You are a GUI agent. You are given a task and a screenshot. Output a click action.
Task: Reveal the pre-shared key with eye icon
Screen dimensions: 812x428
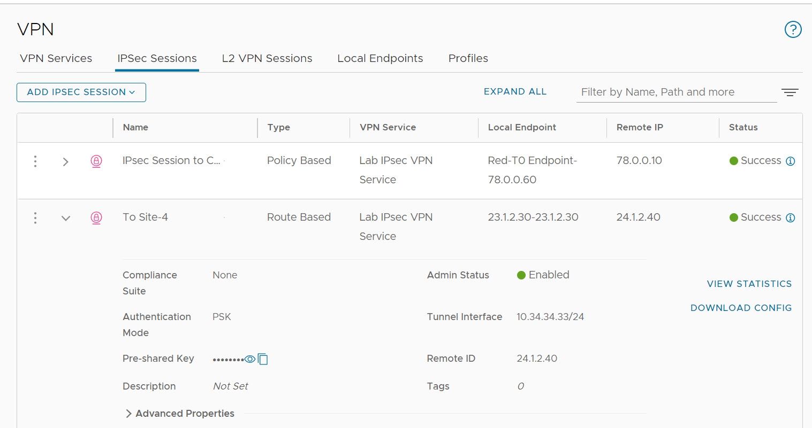click(x=250, y=359)
